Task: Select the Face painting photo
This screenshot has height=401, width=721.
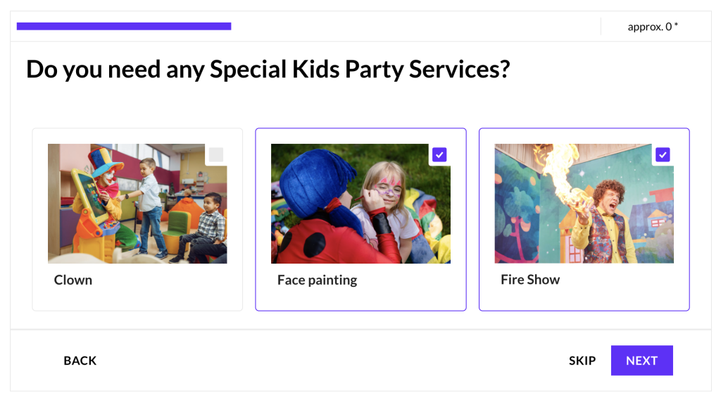Action: point(360,204)
